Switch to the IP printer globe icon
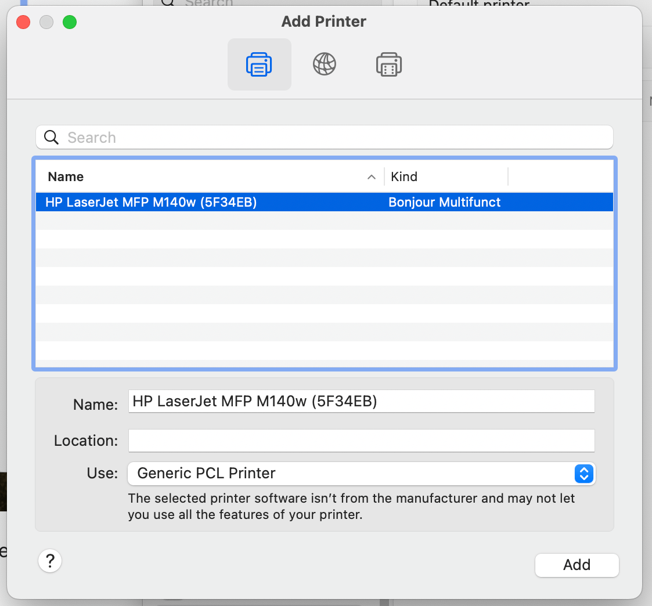The height and width of the screenshot is (606, 652). coord(325,64)
